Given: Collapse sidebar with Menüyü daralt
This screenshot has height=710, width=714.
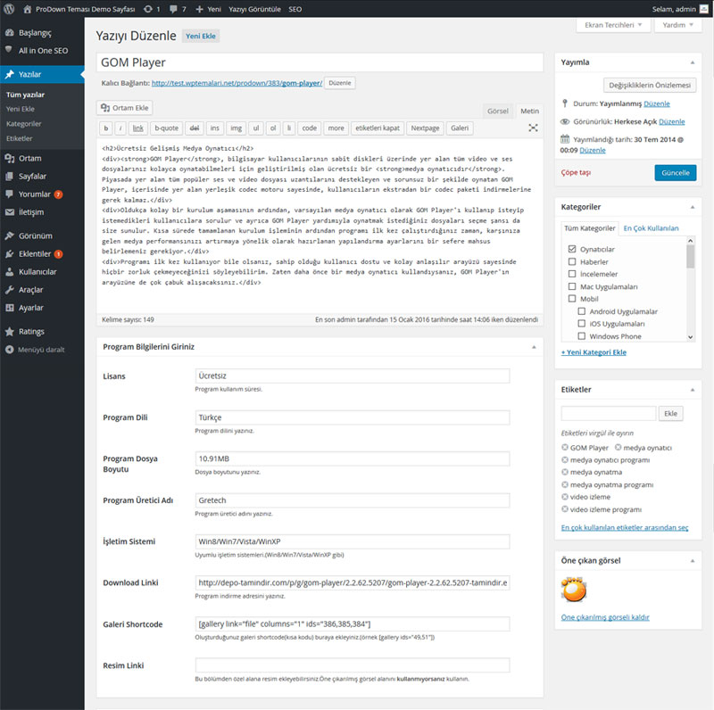Looking at the screenshot, I should point(42,350).
